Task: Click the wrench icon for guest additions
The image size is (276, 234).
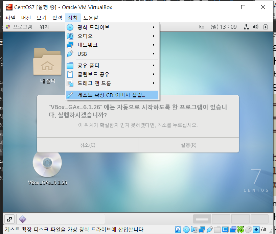Action: click(70, 95)
